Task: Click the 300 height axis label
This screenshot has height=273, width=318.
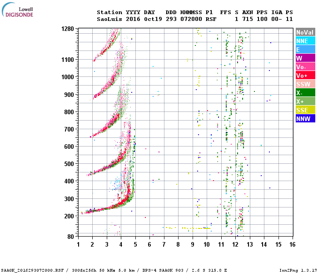Action: [x=69, y=199]
